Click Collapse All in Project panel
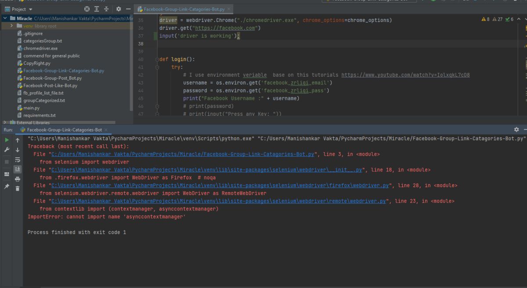 click(107, 9)
